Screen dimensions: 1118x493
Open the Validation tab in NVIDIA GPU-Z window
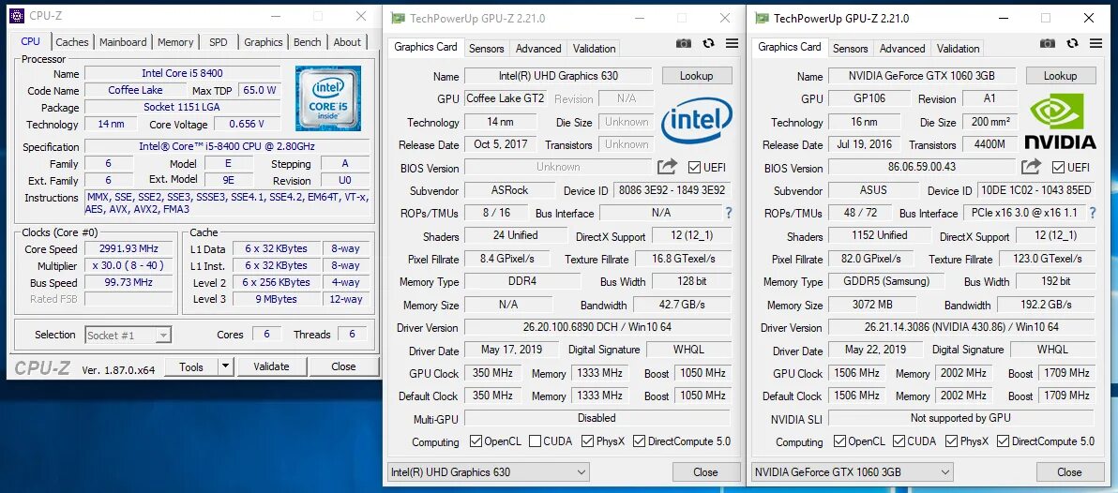[x=958, y=49]
